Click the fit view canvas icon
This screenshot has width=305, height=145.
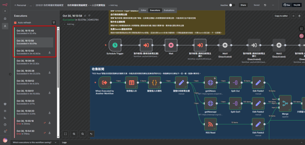tap(65, 134)
